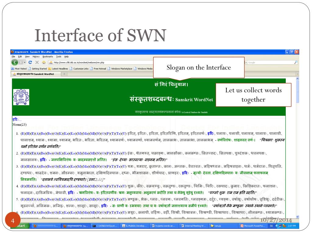The height and width of the screenshot is (234, 312).
Task: Click the (H) link in synset row 2
Action: 28,153
